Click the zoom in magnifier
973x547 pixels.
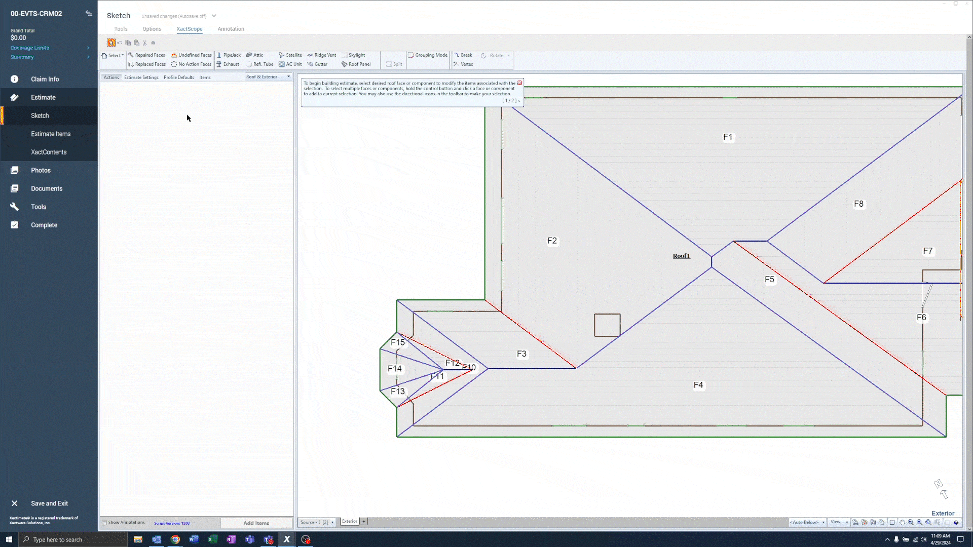[x=919, y=522]
